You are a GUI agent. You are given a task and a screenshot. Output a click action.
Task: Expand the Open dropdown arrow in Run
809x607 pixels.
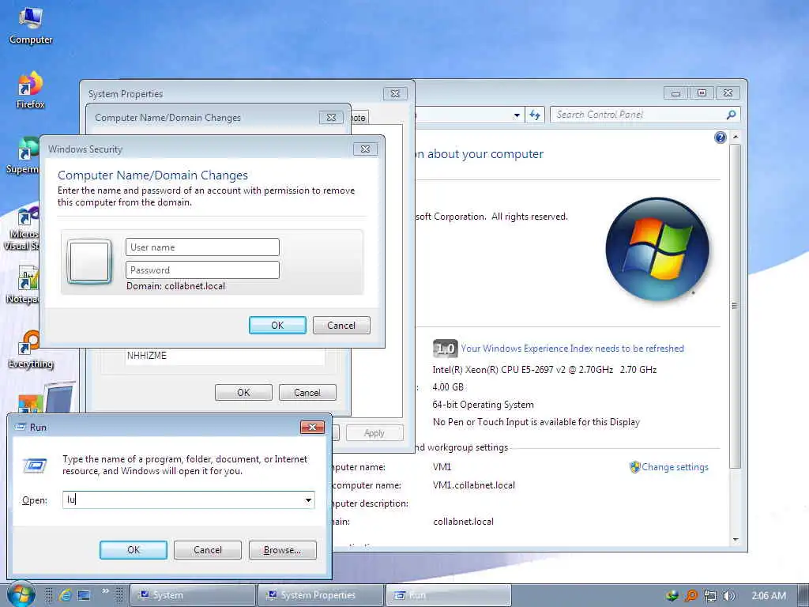click(308, 500)
